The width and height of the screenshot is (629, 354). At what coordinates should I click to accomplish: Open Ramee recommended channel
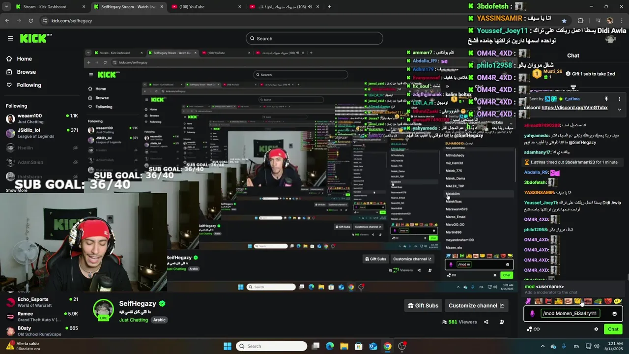click(x=42, y=317)
